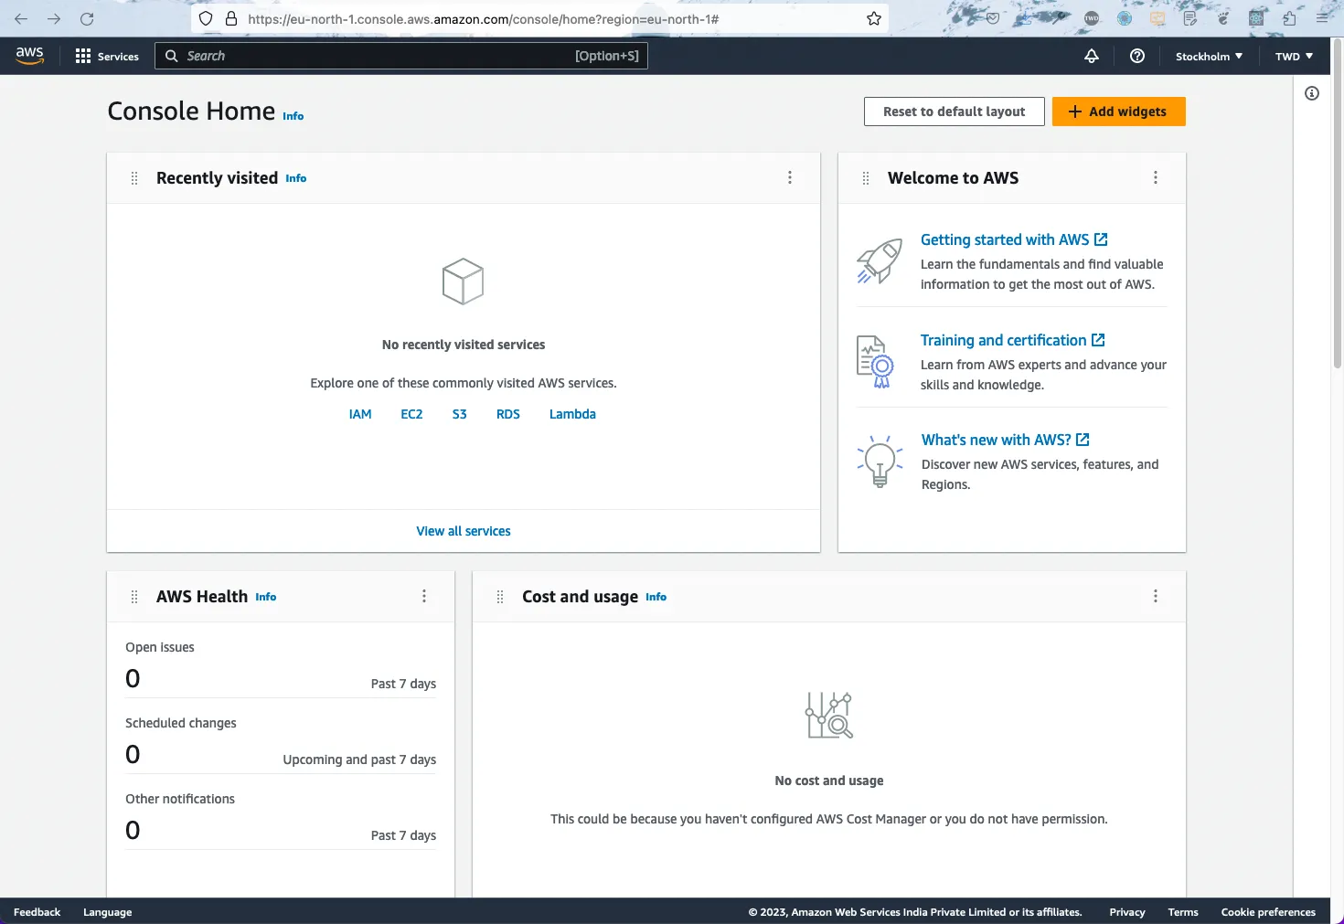Click the shield tracking protection icon

point(206,18)
